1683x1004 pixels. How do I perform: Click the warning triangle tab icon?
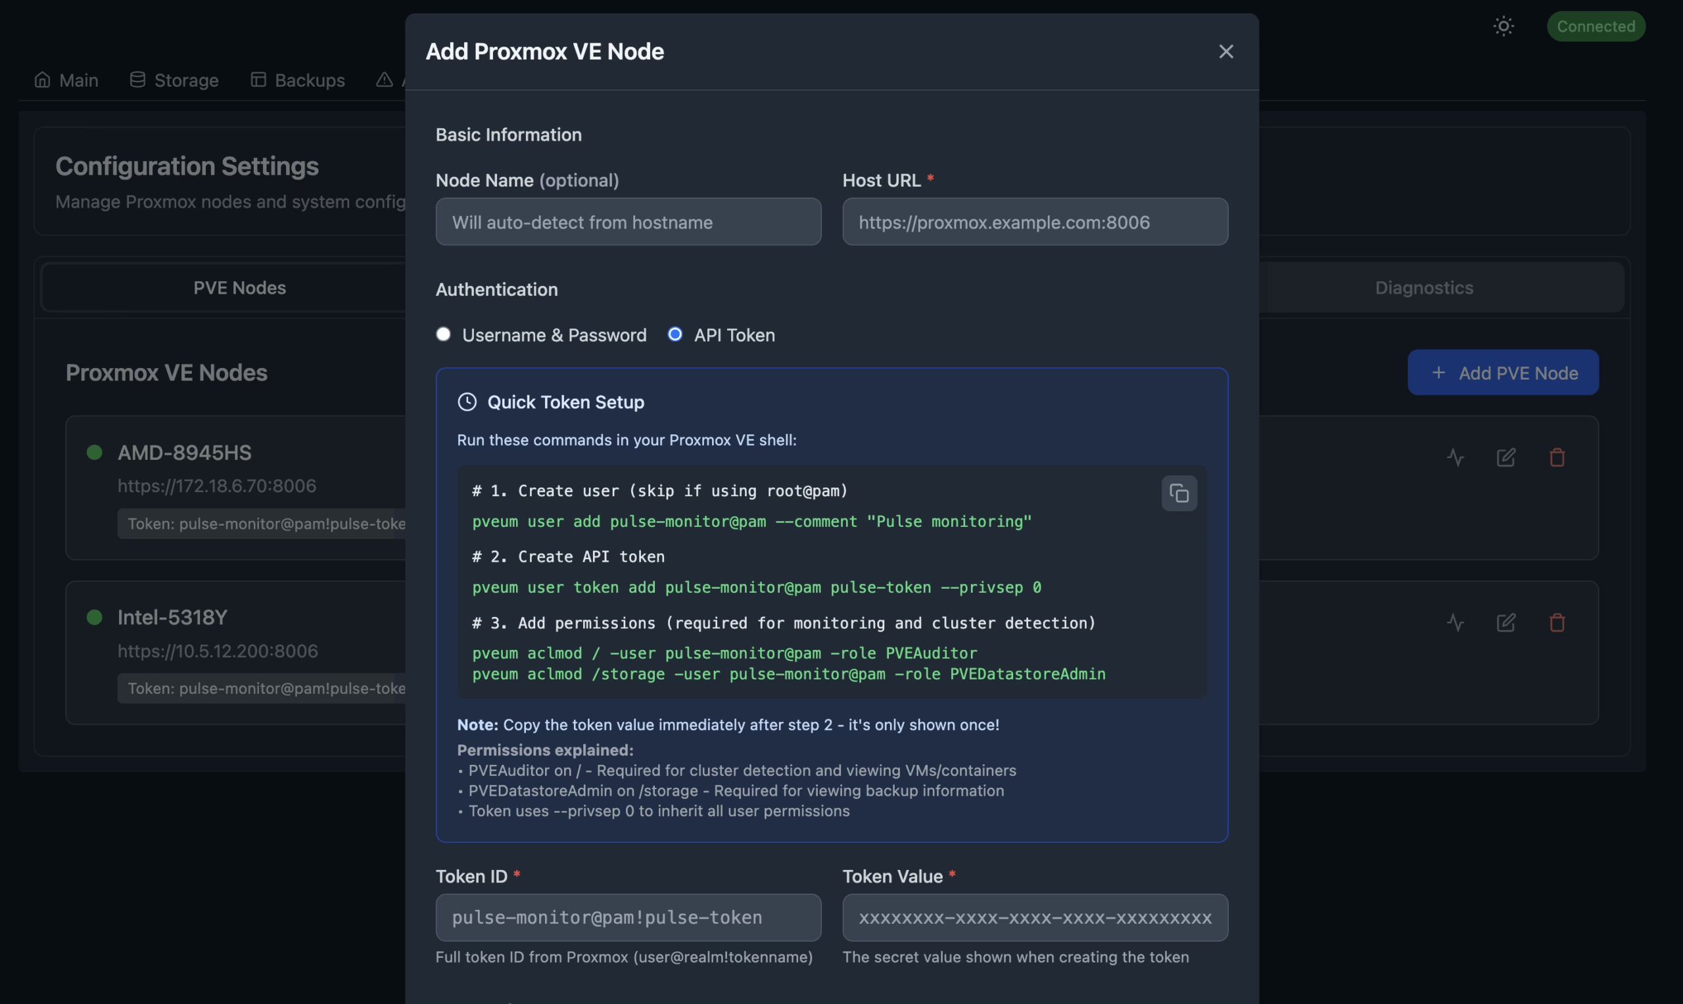point(385,80)
